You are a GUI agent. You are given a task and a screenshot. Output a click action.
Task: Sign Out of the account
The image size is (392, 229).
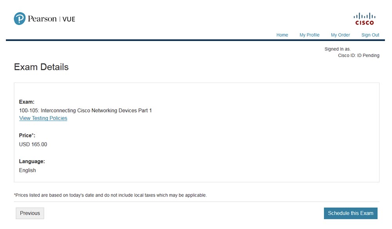click(x=370, y=35)
